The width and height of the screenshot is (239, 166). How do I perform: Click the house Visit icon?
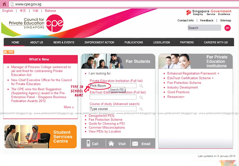(111, 144)
